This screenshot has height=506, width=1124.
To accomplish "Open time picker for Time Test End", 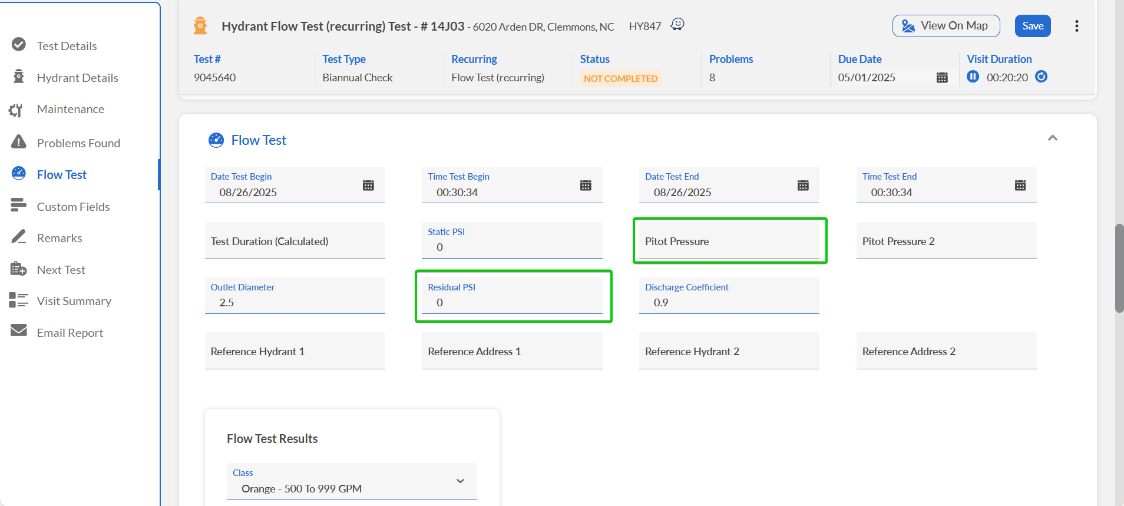I will (x=1020, y=186).
